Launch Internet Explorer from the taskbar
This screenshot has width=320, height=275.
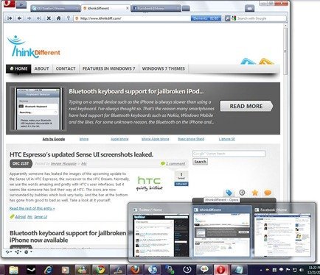tap(49, 270)
